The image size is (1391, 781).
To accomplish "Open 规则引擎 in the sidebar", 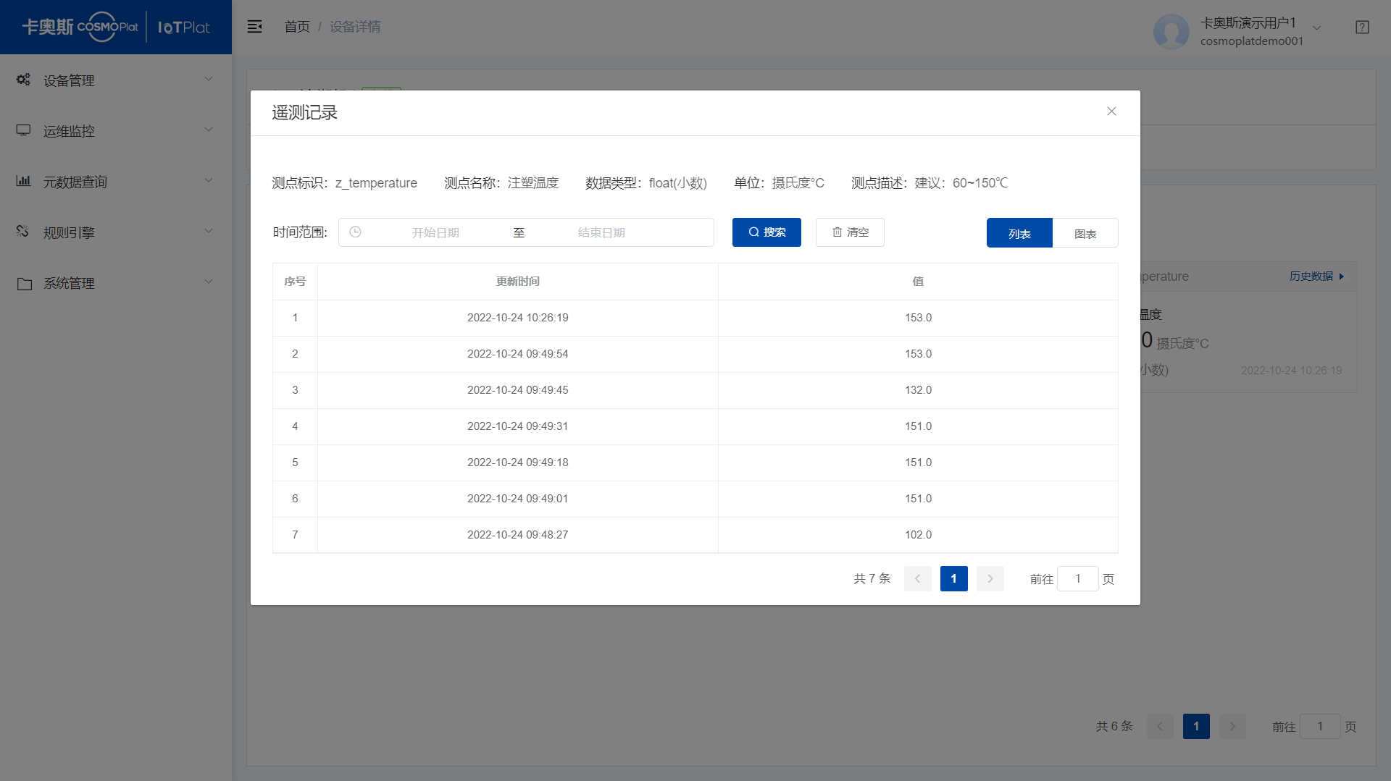I will (x=116, y=232).
